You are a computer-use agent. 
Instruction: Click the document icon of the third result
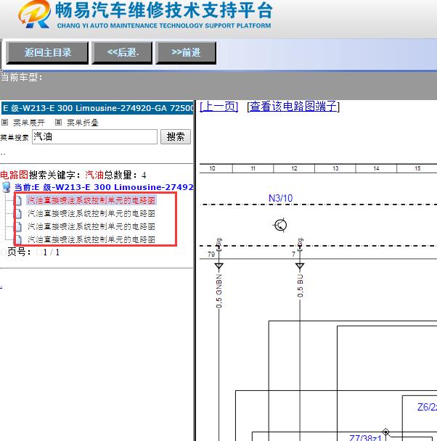pyautogui.click(x=18, y=226)
